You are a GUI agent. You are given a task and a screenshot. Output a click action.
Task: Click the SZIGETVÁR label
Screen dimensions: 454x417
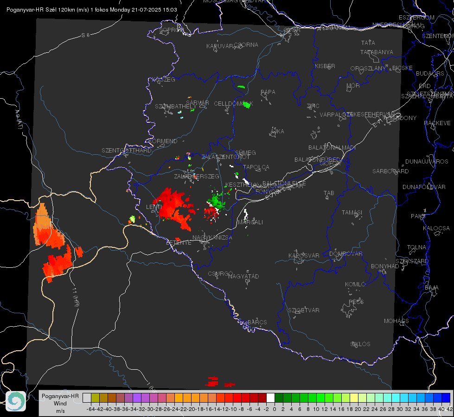coord(304,310)
